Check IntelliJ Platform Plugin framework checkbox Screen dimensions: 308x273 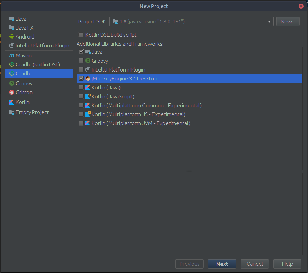click(81, 70)
